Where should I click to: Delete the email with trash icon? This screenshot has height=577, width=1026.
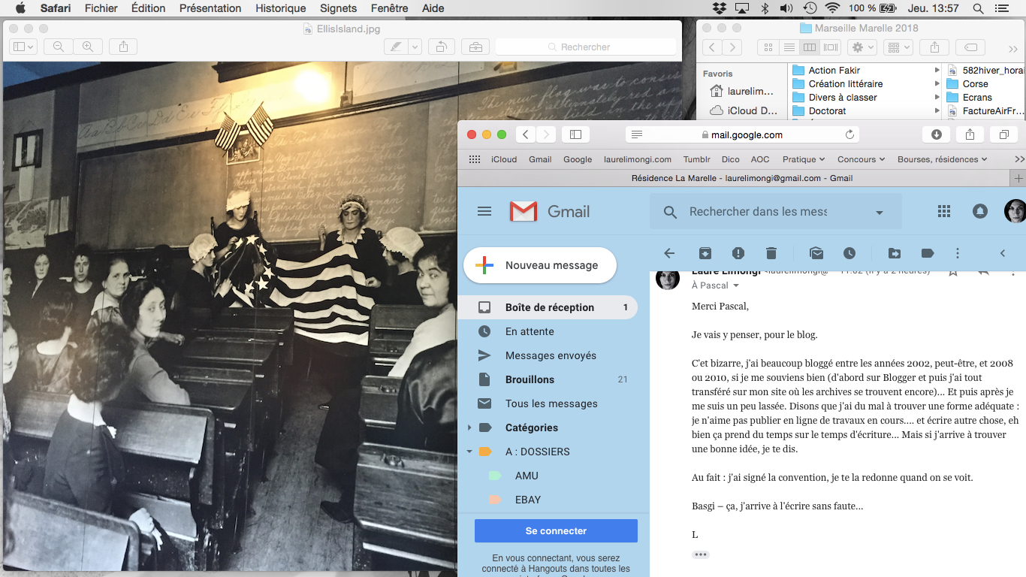click(x=771, y=253)
